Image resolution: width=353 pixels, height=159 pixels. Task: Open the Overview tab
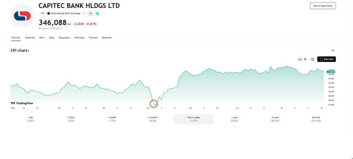click(16, 38)
